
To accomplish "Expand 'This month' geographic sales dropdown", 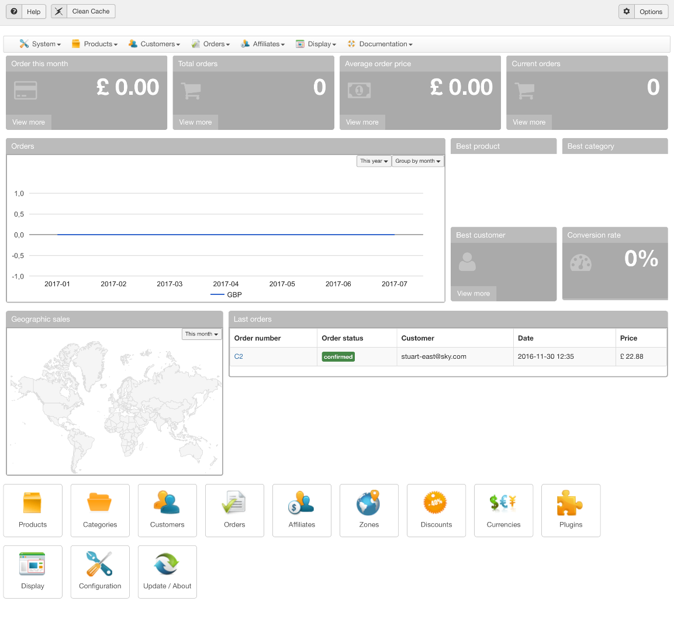I will pos(202,334).
